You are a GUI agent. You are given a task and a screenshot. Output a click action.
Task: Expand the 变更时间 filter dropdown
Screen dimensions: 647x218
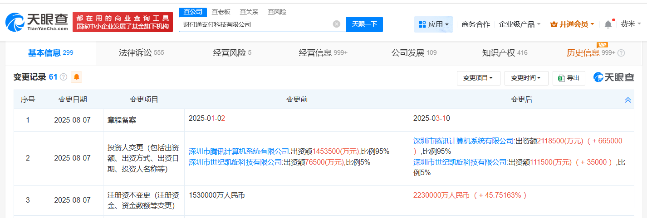coord(526,78)
